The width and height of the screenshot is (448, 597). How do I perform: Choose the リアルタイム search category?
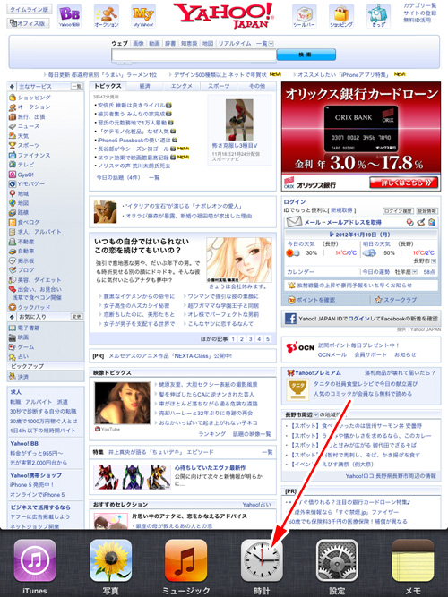point(235,43)
